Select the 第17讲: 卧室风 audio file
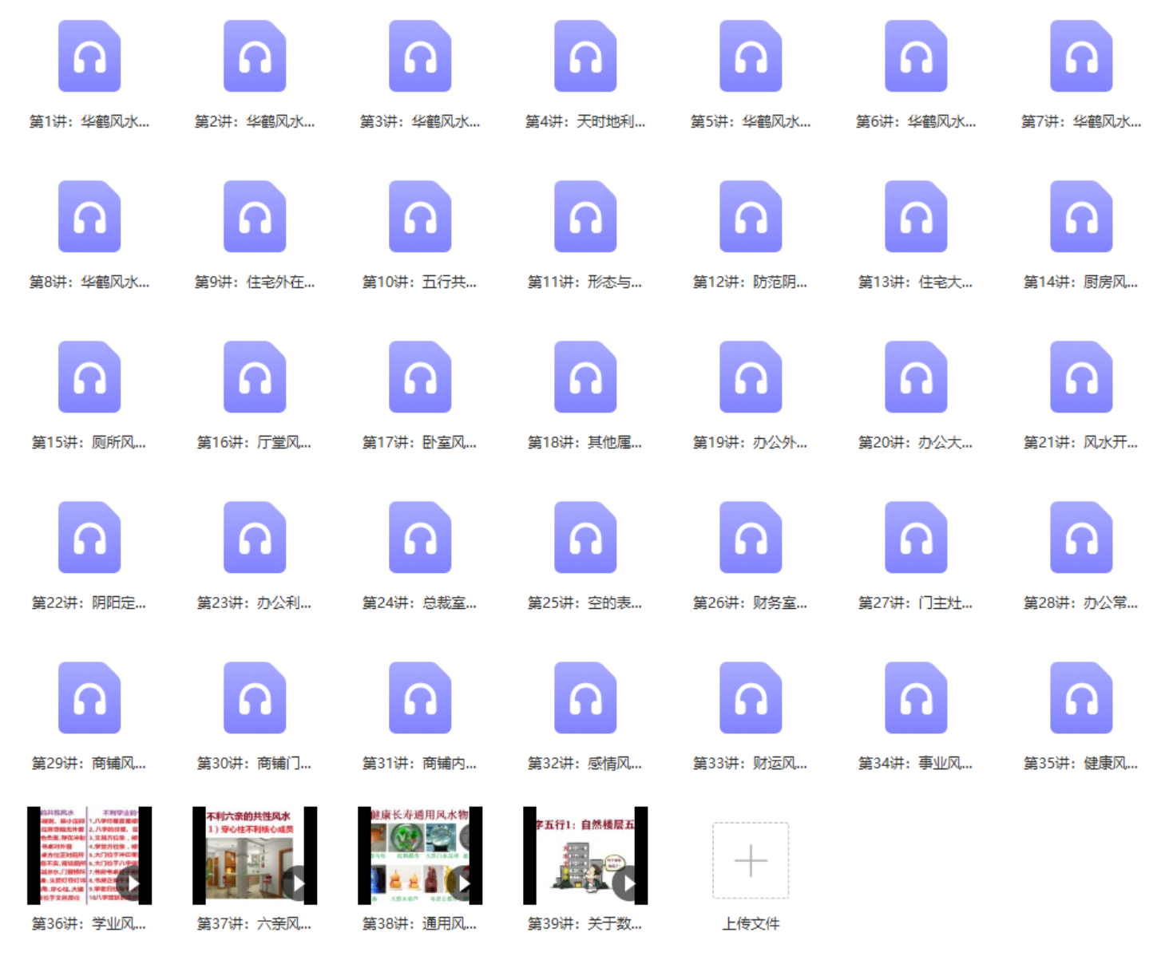Viewport: 1165px width, 964px height. 420,377
